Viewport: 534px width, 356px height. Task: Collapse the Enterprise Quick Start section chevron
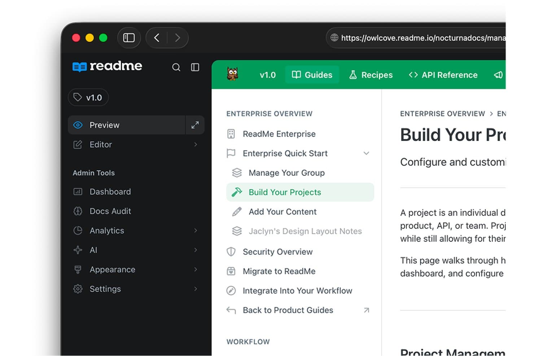click(366, 154)
